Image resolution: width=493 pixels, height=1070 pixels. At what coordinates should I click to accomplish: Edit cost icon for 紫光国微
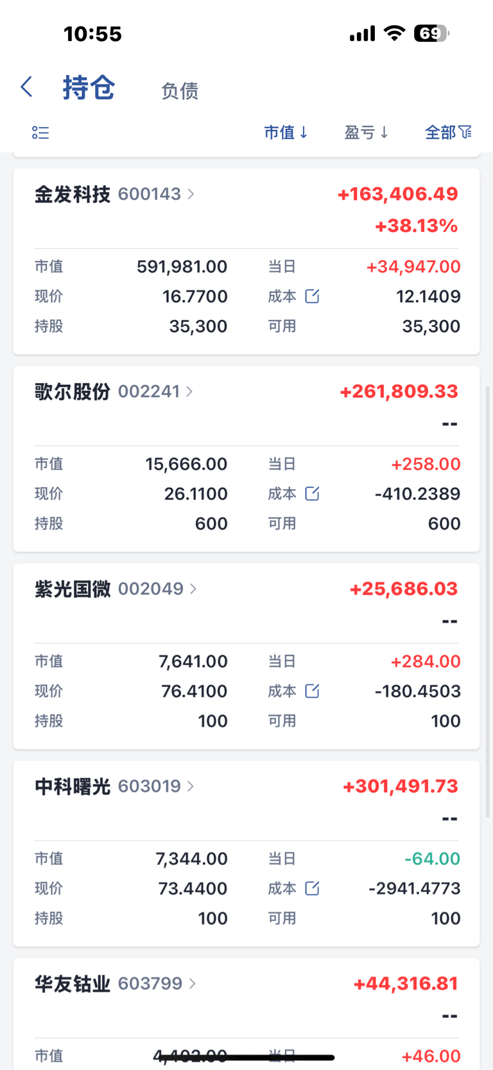tap(312, 691)
